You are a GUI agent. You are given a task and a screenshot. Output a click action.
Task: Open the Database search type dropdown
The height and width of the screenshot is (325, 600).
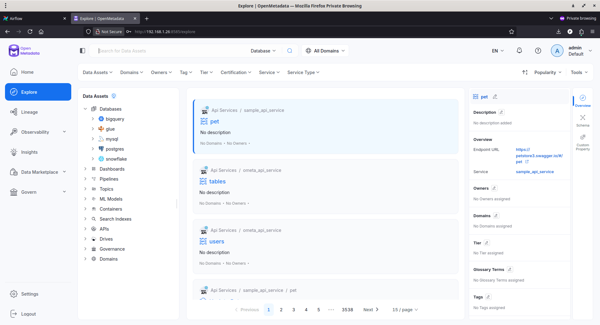(x=263, y=51)
